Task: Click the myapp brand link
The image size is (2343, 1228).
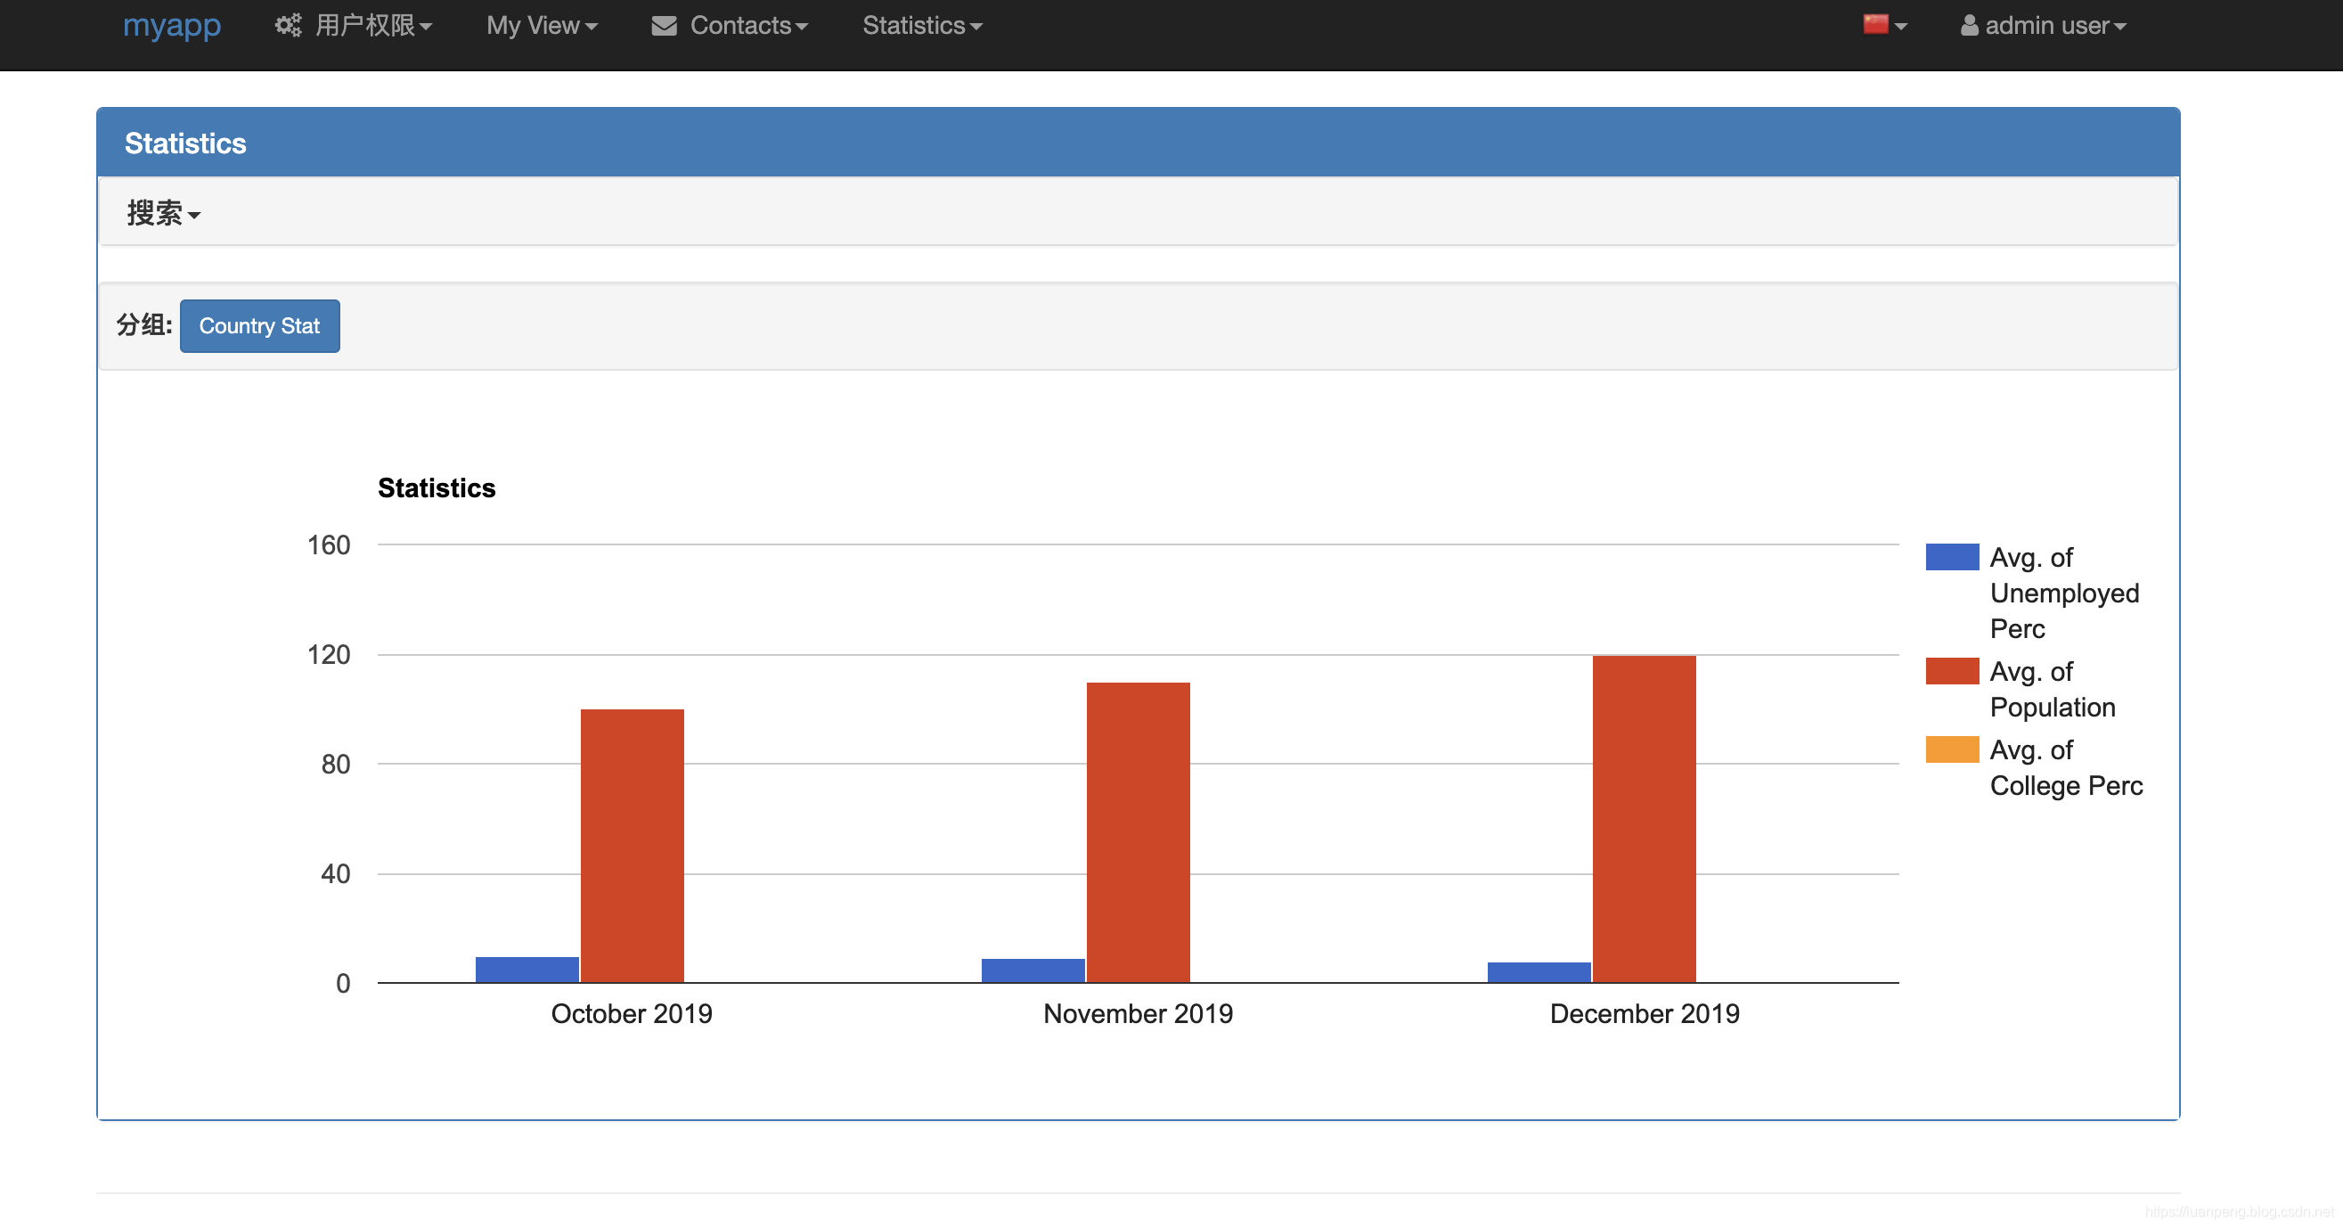Action: tap(172, 26)
